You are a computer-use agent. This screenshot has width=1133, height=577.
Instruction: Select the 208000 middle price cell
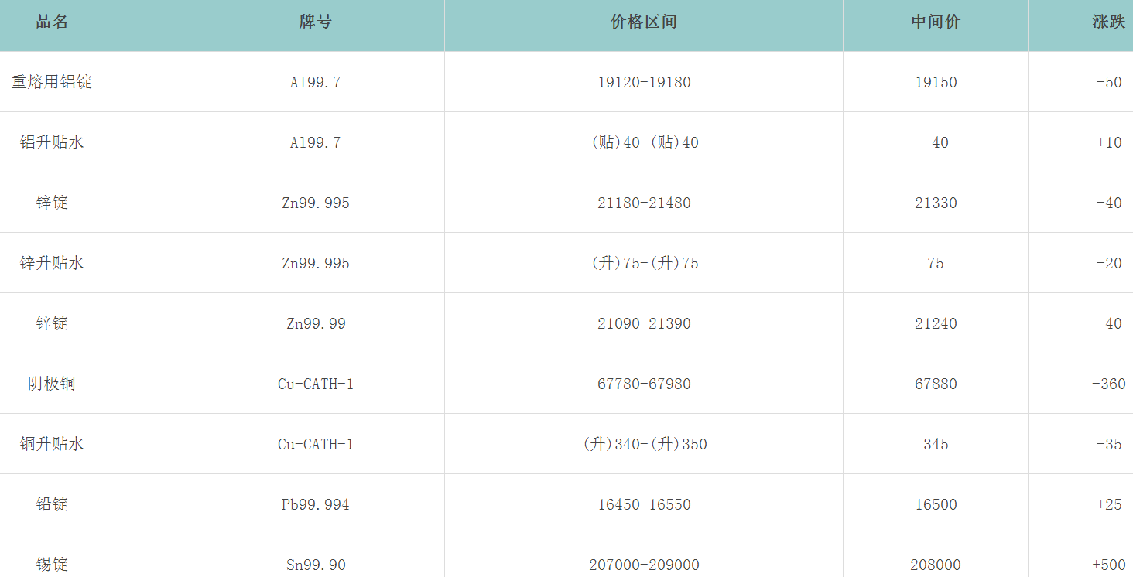(x=935, y=565)
